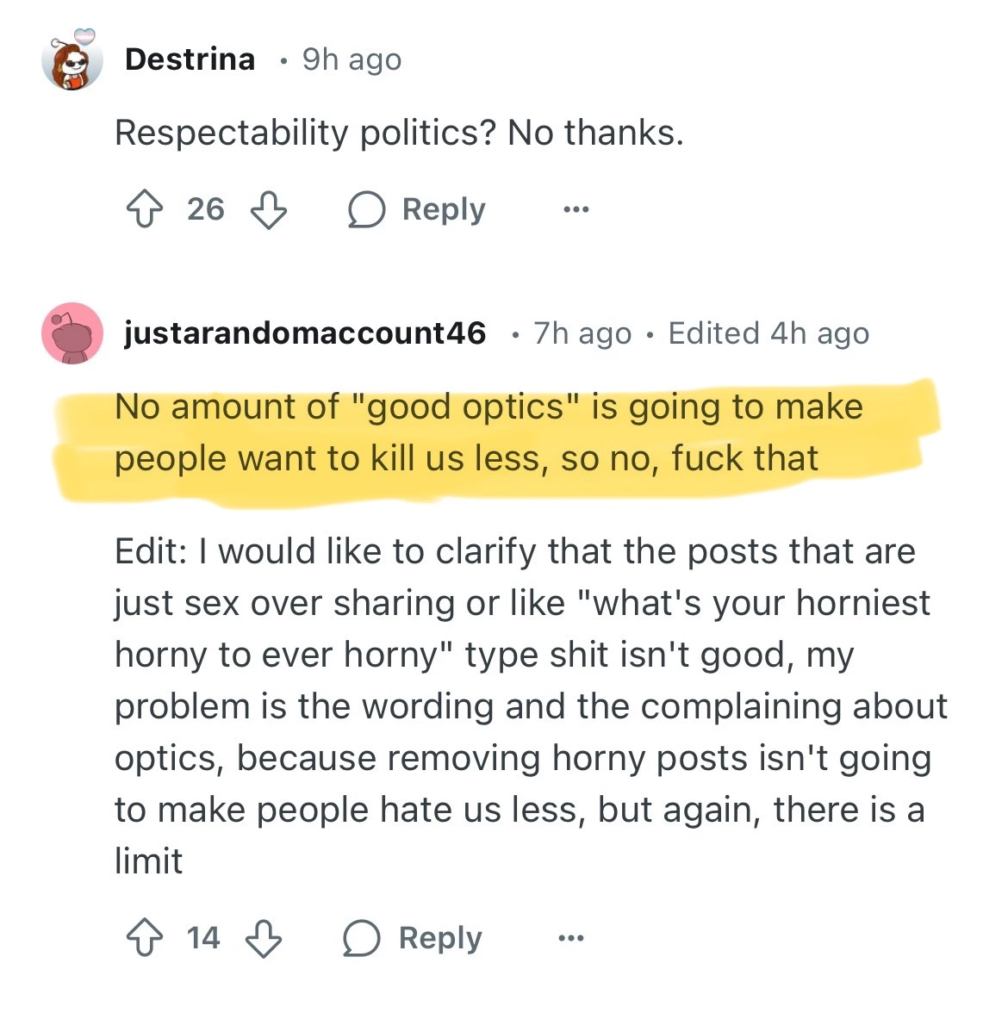This screenshot has height=1019, width=1008.
Task: Downvote justarandomaccount46's comment
Action: pos(264,938)
